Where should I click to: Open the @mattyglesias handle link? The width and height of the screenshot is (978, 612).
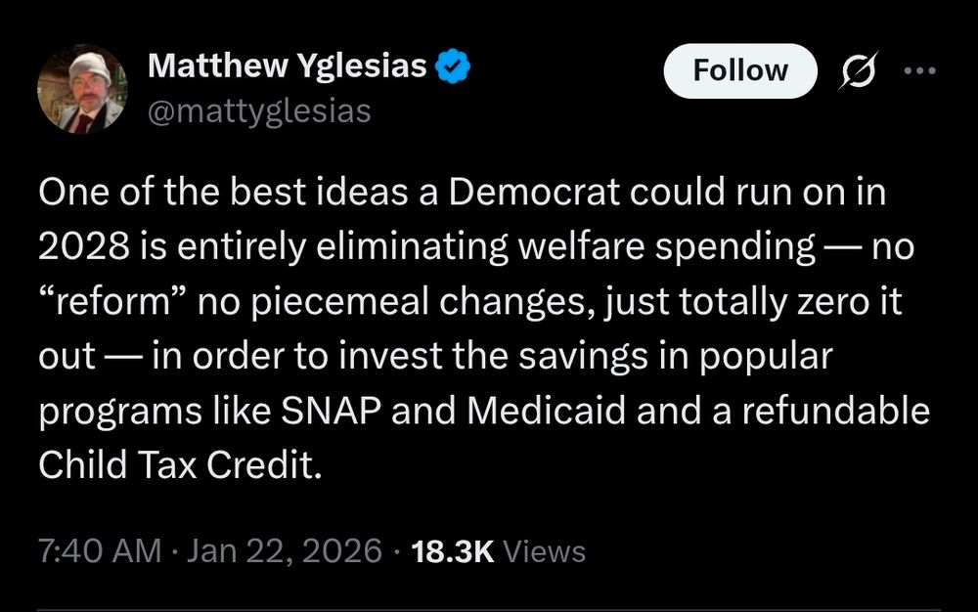pos(259,110)
